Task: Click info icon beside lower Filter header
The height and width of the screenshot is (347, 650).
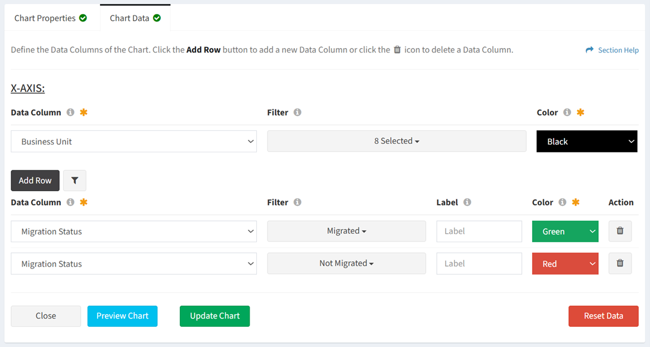Action: point(297,202)
